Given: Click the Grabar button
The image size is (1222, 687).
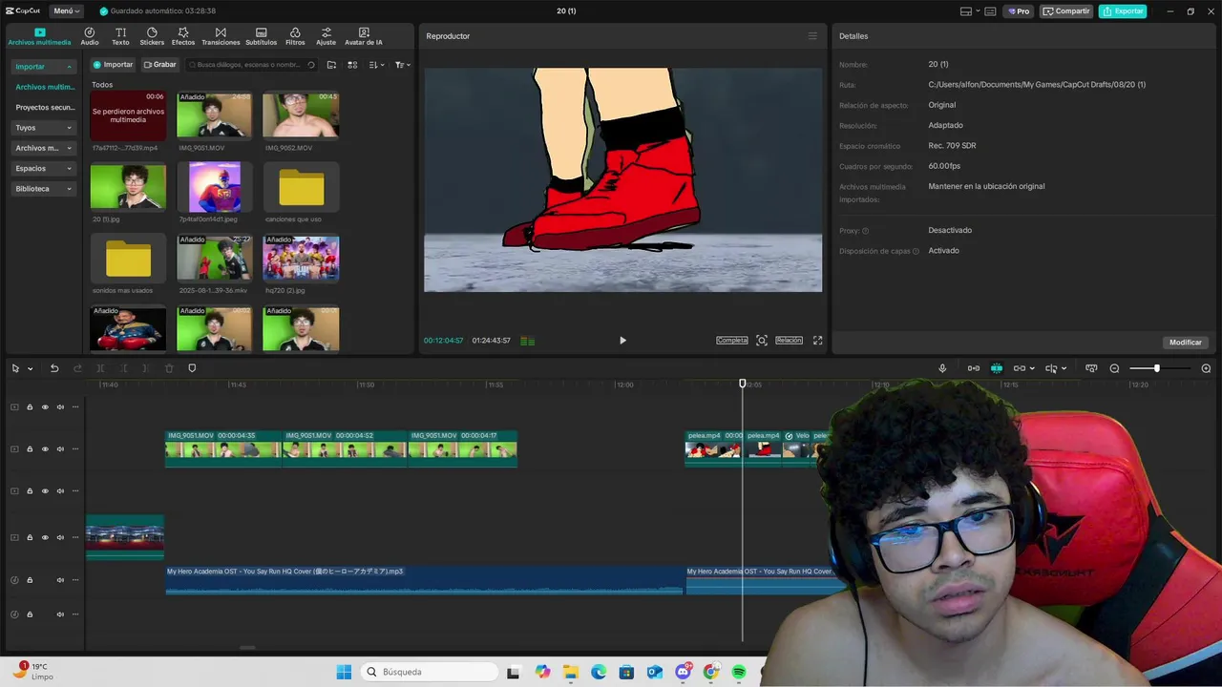Looking at the screenshot, I should (160, 65).
